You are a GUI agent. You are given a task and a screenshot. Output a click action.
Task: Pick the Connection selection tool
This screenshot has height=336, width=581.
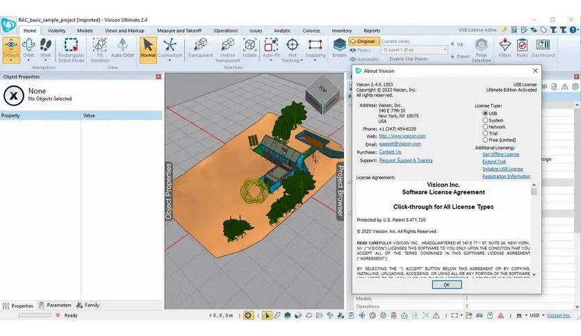pos(170,47)
